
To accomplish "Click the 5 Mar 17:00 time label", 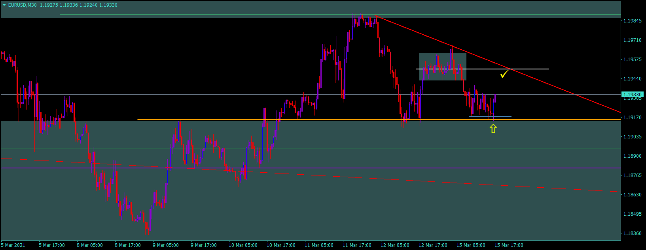I will pos(52,245).
